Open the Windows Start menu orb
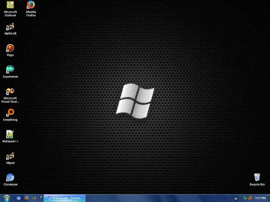Viewport: 270px width, 202px height. (7, 198)
